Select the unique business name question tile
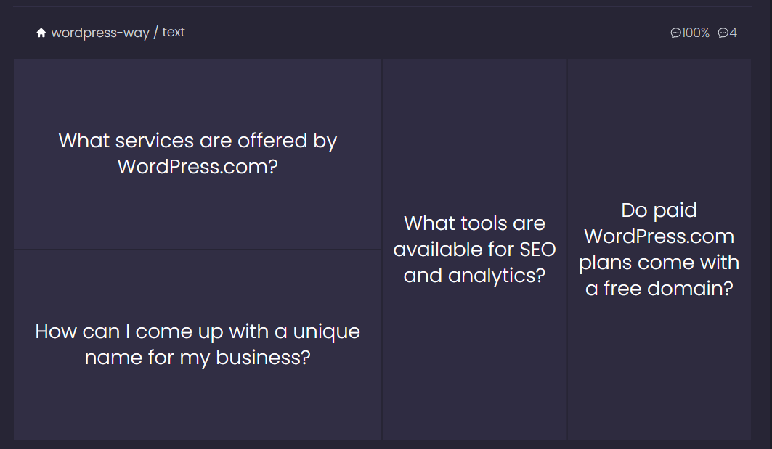Viewport: 772px width, 449px height. [x=198, y=345]
